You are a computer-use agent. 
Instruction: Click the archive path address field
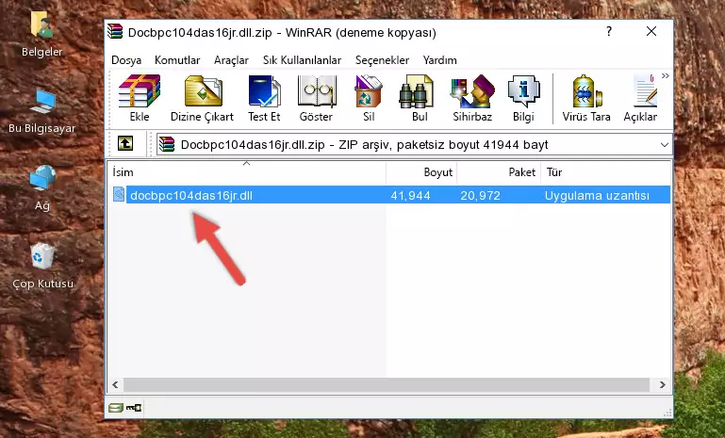point(414,145)
